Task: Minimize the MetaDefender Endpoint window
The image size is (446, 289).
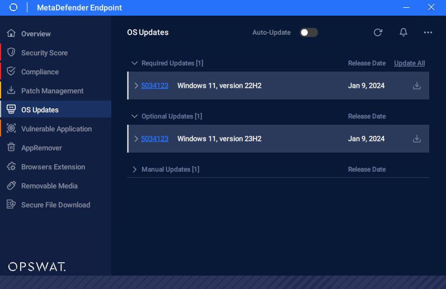Action: point(406,7)
